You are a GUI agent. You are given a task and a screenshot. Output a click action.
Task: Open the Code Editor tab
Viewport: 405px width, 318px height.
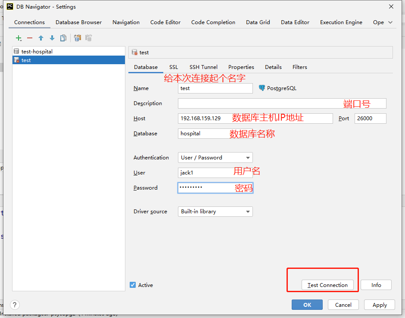165,22
